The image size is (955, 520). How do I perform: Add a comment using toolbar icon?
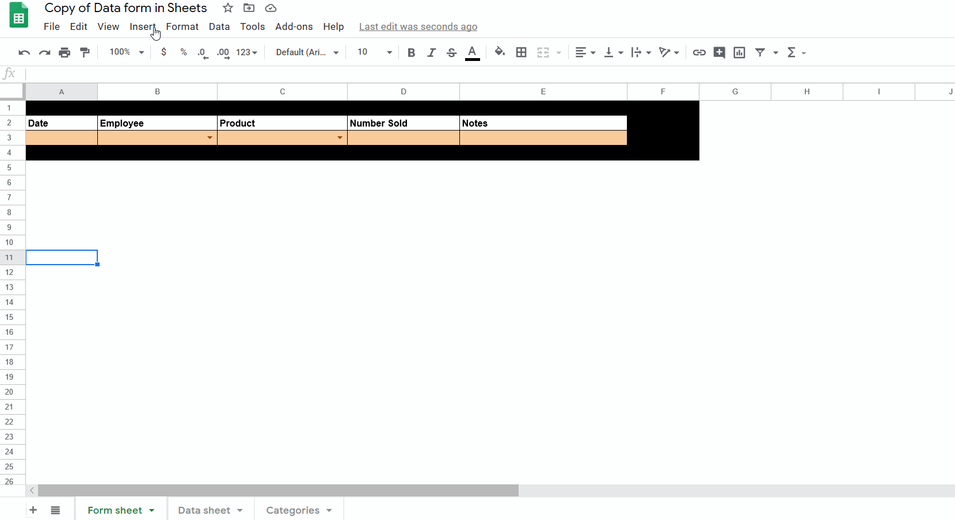[719, 52]
